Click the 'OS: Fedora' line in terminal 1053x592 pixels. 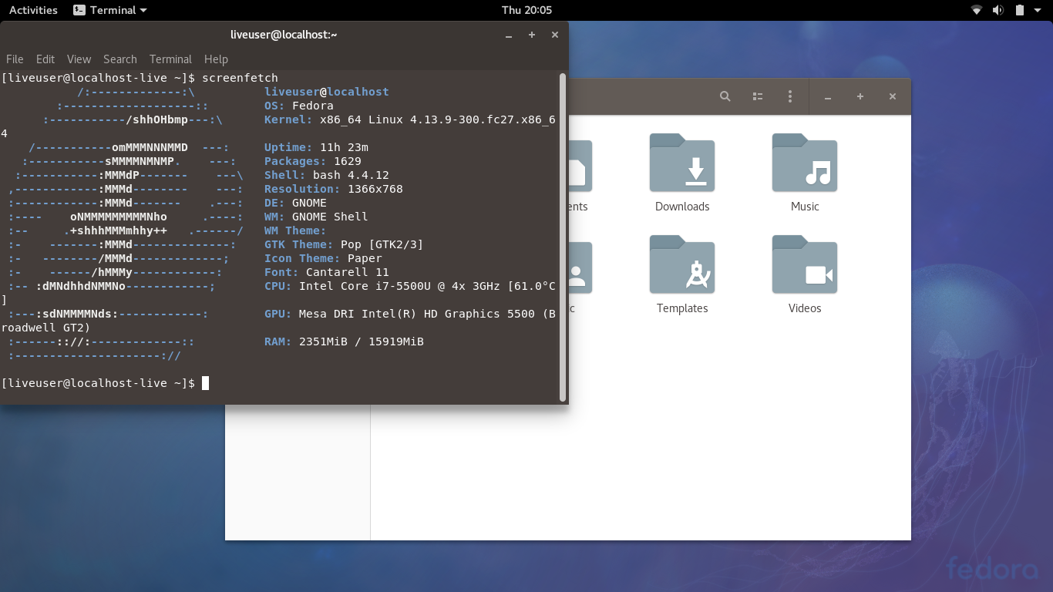click(x=299, y=106)
